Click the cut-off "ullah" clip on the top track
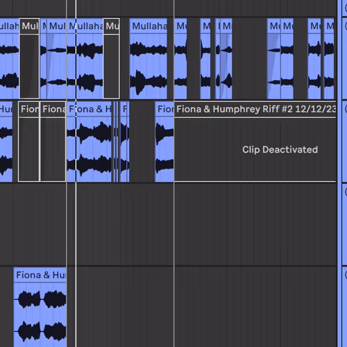Image resolution: width=347 pixels, height=347 pixels. coord(9,58)
